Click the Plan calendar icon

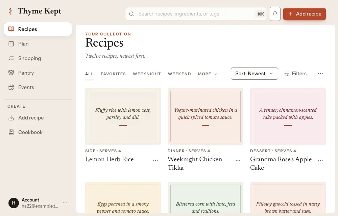(x=11, y=44)
